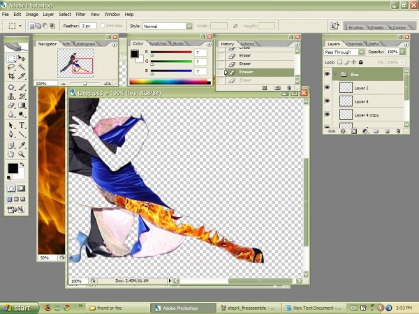419x314 pixels.
Task: Select the Rectangular Marquee tool in toolbox
Action: point(11,58)
